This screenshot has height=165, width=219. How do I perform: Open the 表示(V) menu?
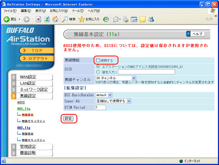[x=41, y=11]
